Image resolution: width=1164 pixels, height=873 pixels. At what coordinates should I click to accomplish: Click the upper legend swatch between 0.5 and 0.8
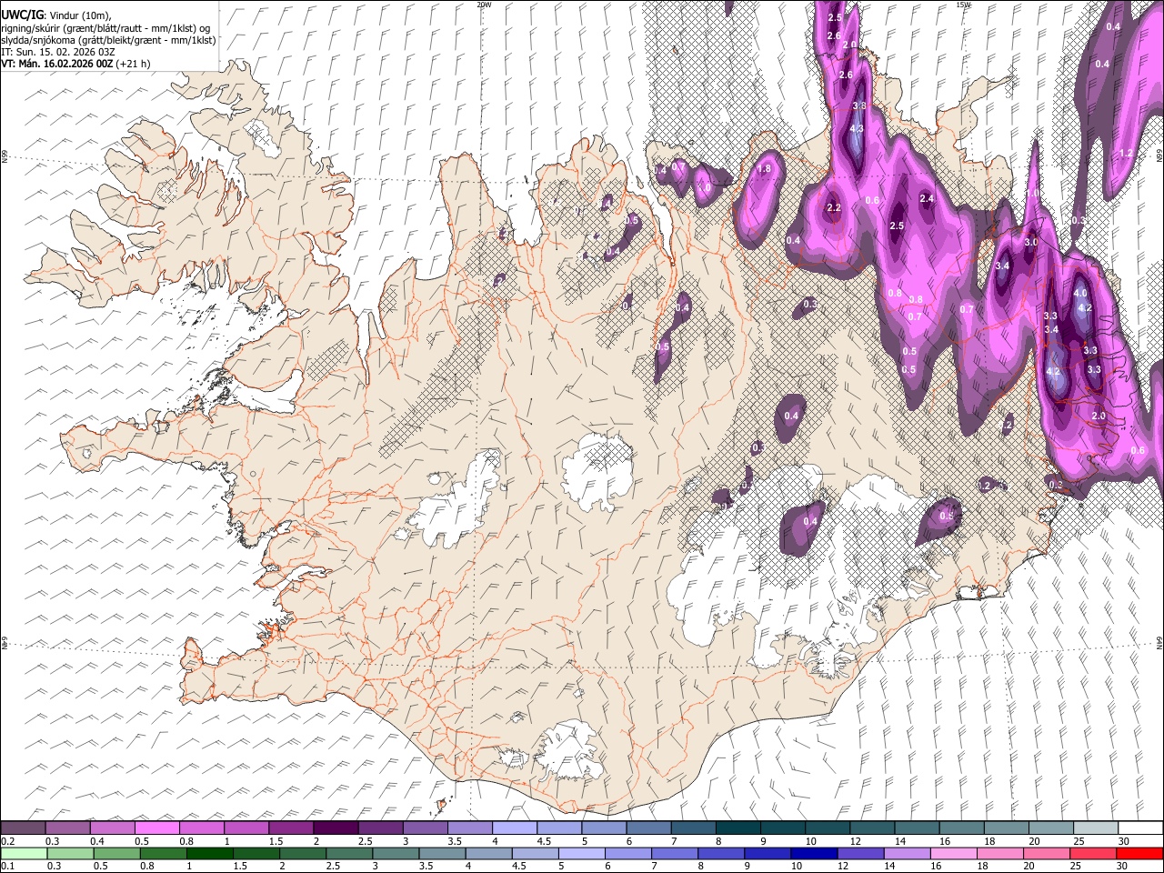click(158, 828)
